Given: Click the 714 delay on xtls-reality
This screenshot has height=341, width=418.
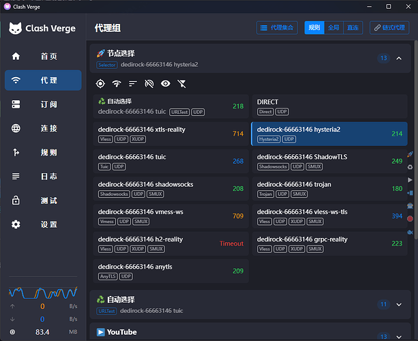Looking at the screenshot, I should pos(238,134).
